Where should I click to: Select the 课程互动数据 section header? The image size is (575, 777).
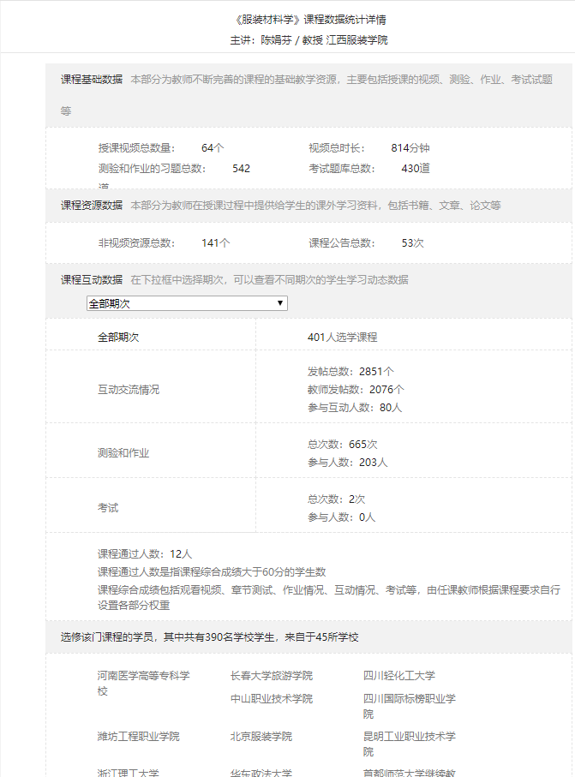tap(92, 280)
